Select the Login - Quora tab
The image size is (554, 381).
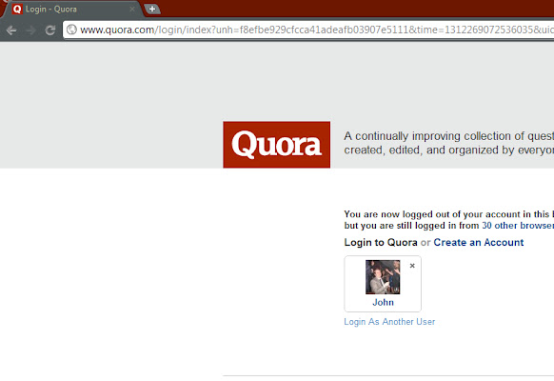point(72,9)
